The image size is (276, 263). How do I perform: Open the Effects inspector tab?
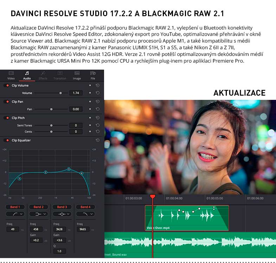tap(43, 76)
